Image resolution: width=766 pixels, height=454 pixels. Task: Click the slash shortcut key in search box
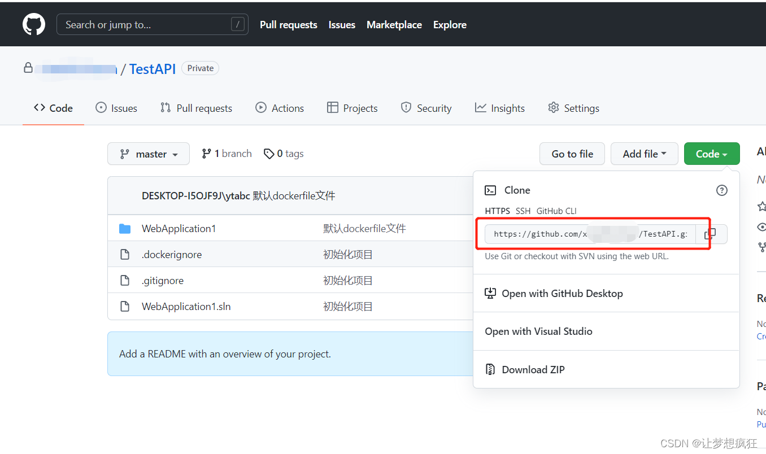coord(238,24)
